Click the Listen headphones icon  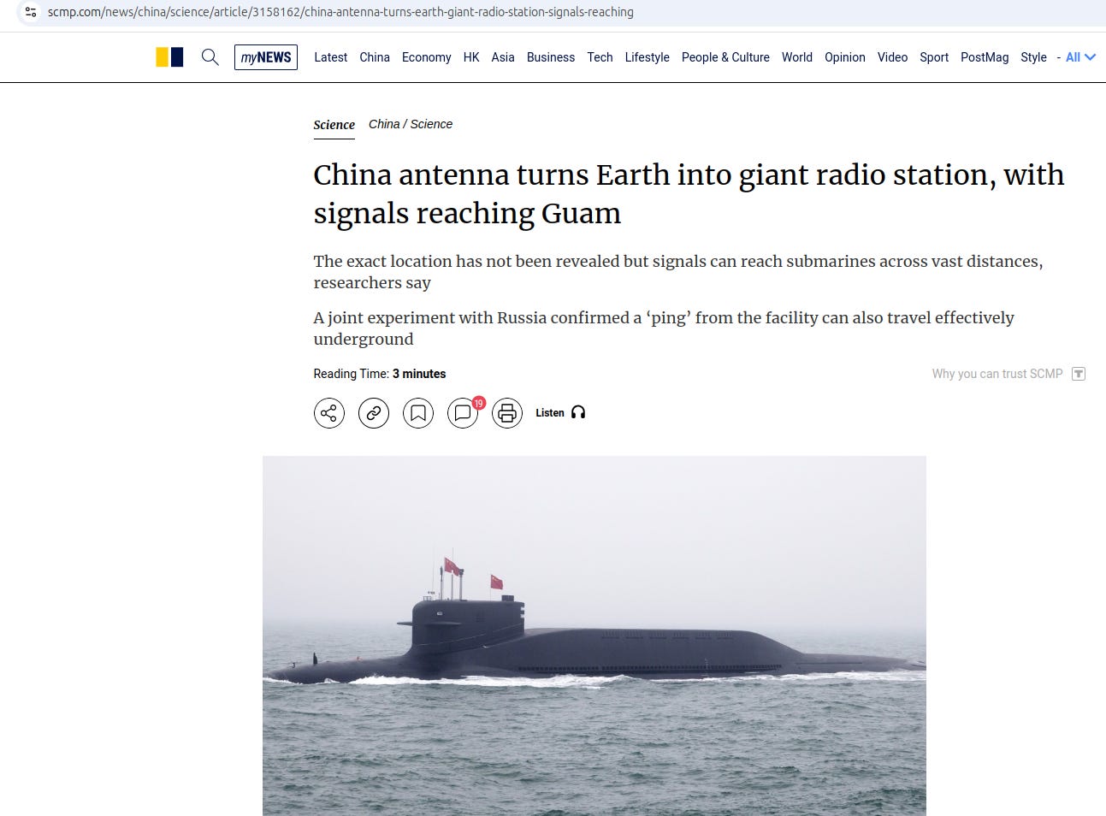[x=578, y=412]
